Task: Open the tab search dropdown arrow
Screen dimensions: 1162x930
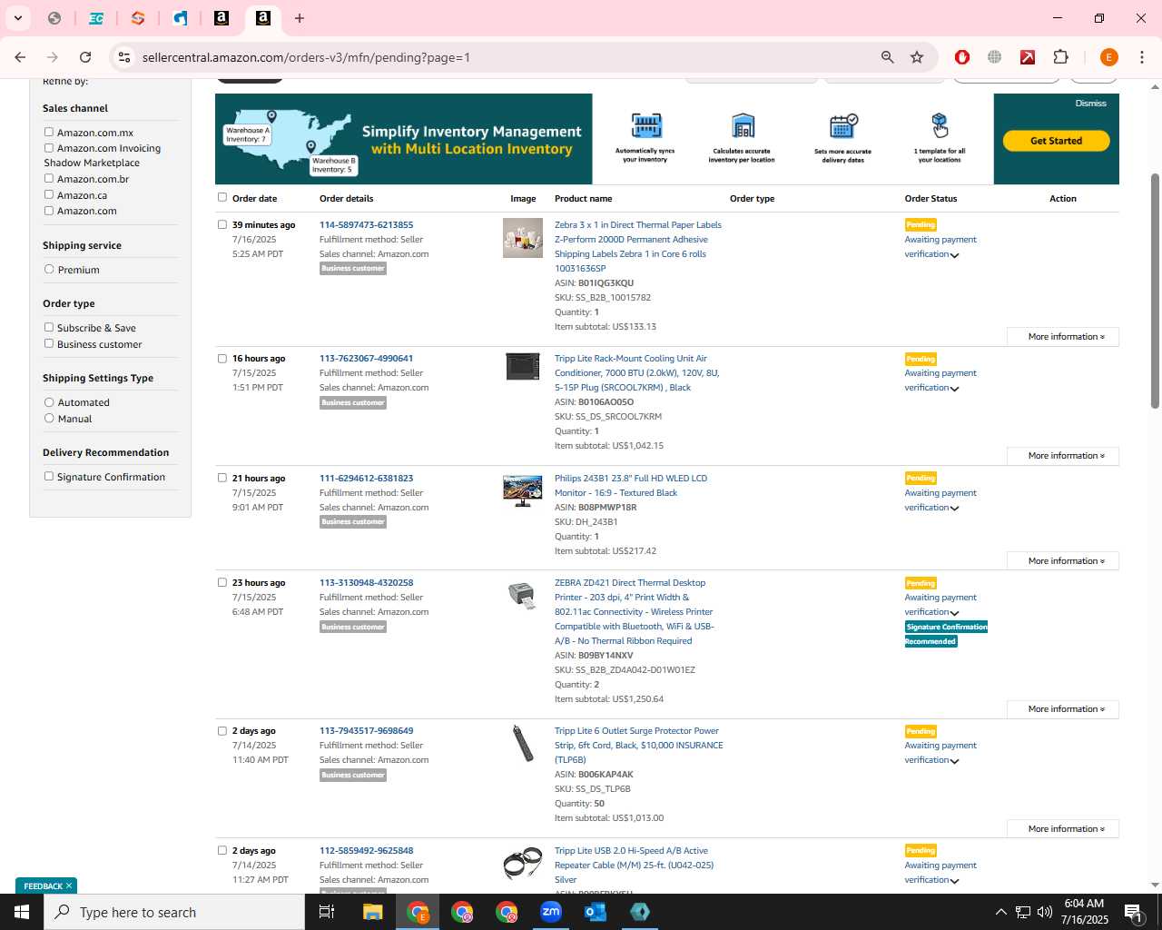Action: tap(17, 18)
